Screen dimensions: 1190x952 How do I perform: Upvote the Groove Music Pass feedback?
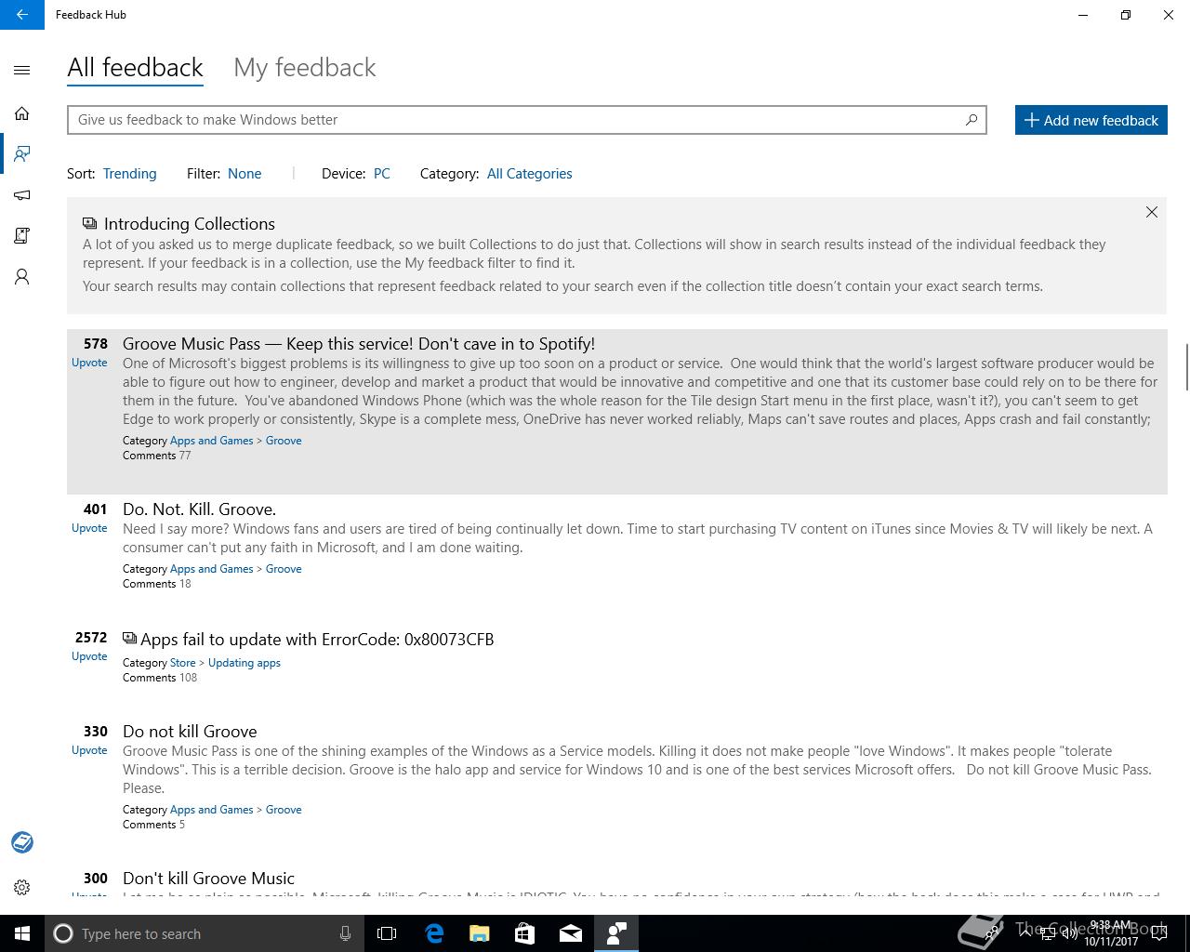pos(89,363)
